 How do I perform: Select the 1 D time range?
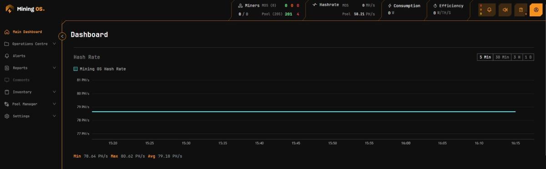click(528, 57)
